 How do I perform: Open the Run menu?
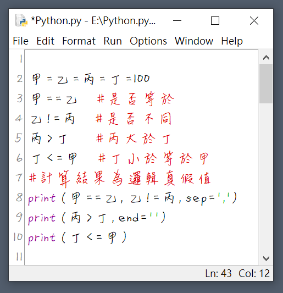pos(113,41)
